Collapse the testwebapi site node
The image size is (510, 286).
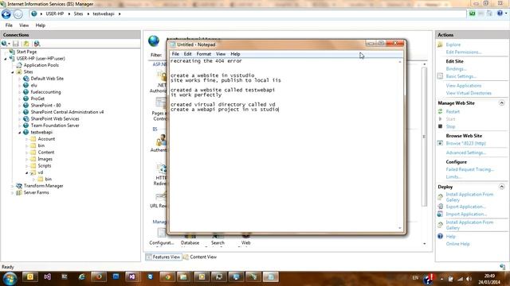click(x=19, y=133)
